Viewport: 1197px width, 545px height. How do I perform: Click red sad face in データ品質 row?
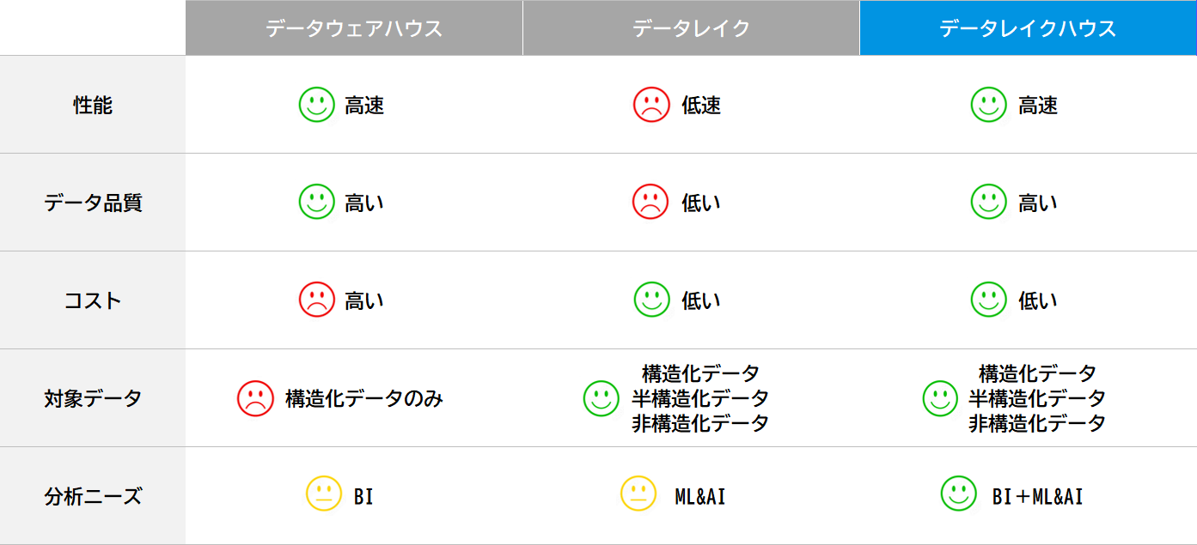650,203
